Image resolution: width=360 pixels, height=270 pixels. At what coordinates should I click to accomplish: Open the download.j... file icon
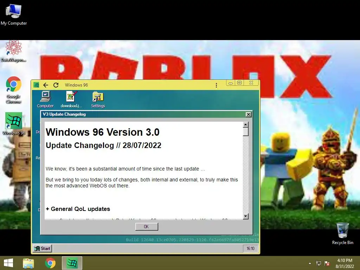71,99
